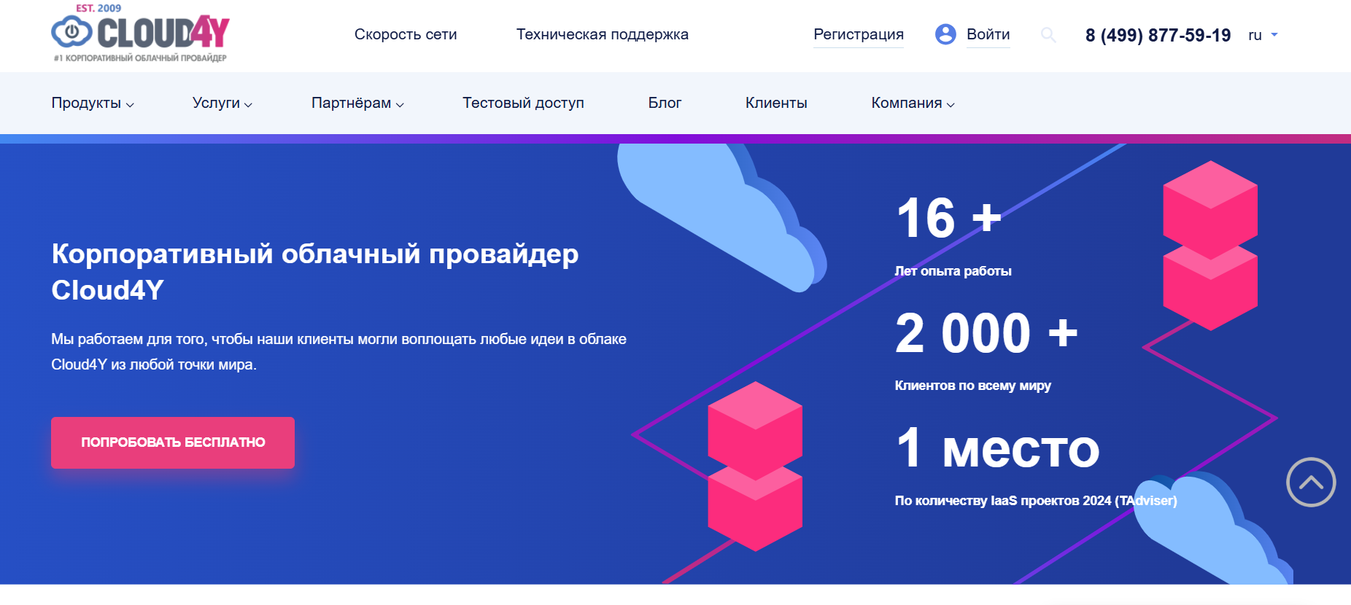Click the paragraph 'Мы работаем для того'
This screenshot has height=605, width=1351.
[338, 351]
